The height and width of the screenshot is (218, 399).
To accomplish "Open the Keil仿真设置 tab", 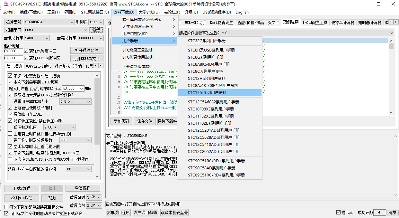I will (x=221, y=23).
